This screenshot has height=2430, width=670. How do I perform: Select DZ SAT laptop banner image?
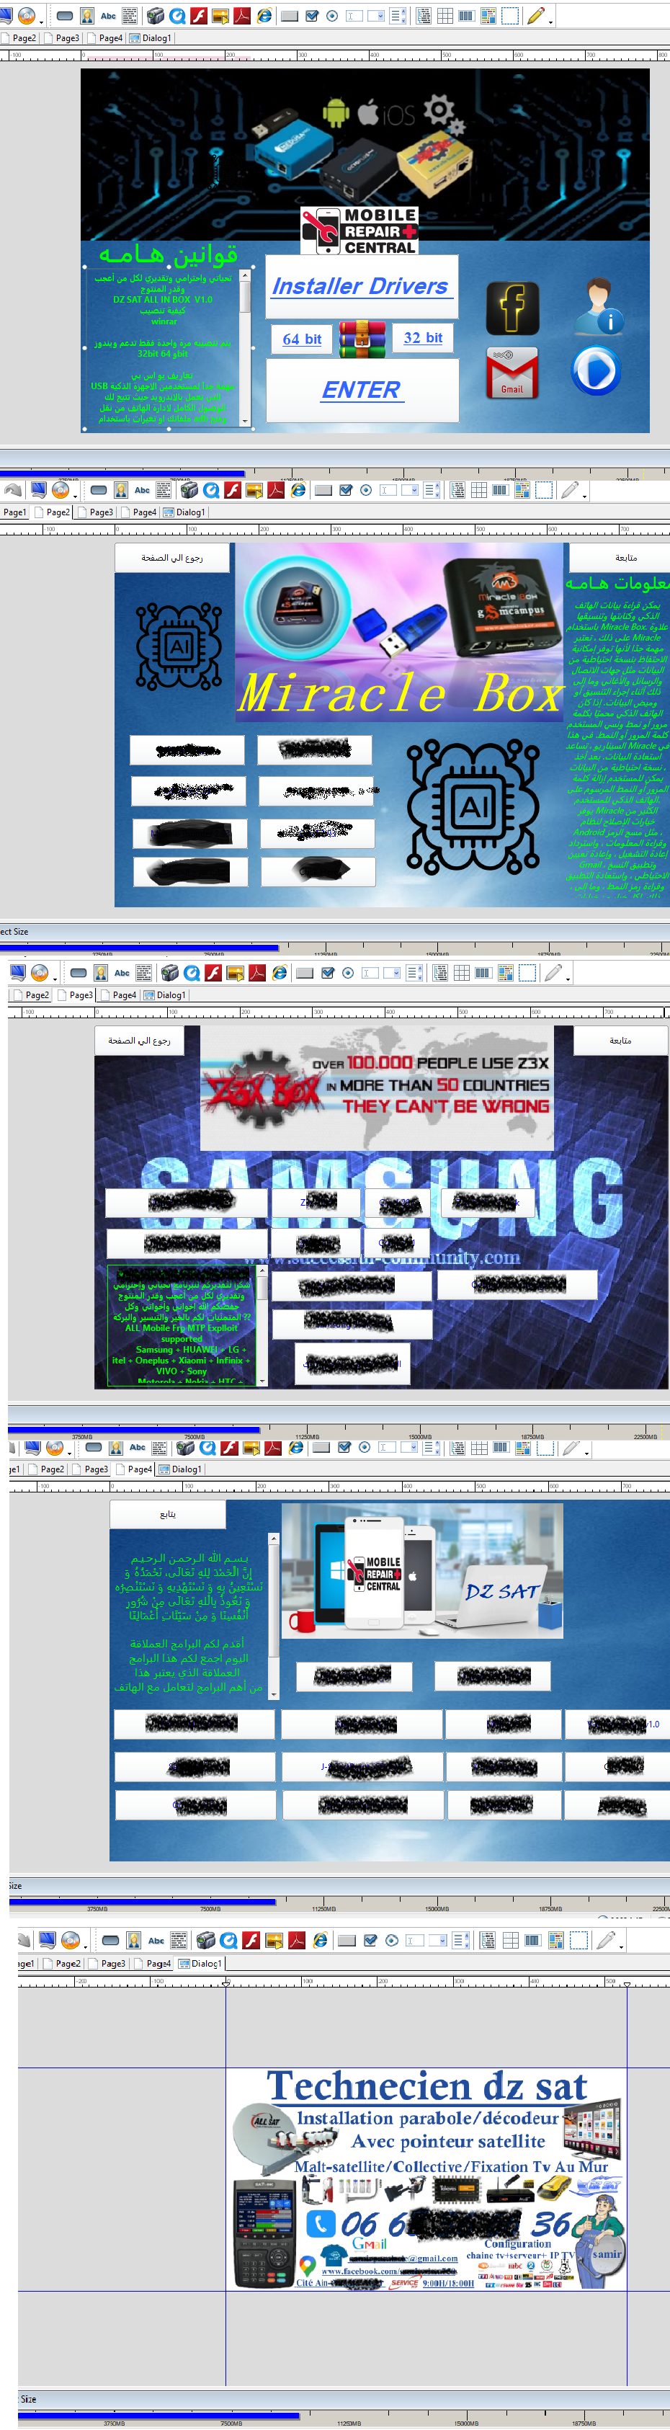point(422,1570)
